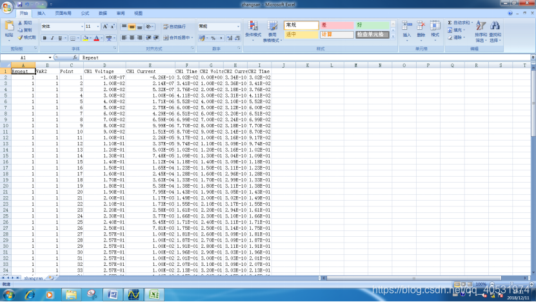Set bottom vertical alignment
The height and width of the screenshot is (302, 536).
click(139, 26)
